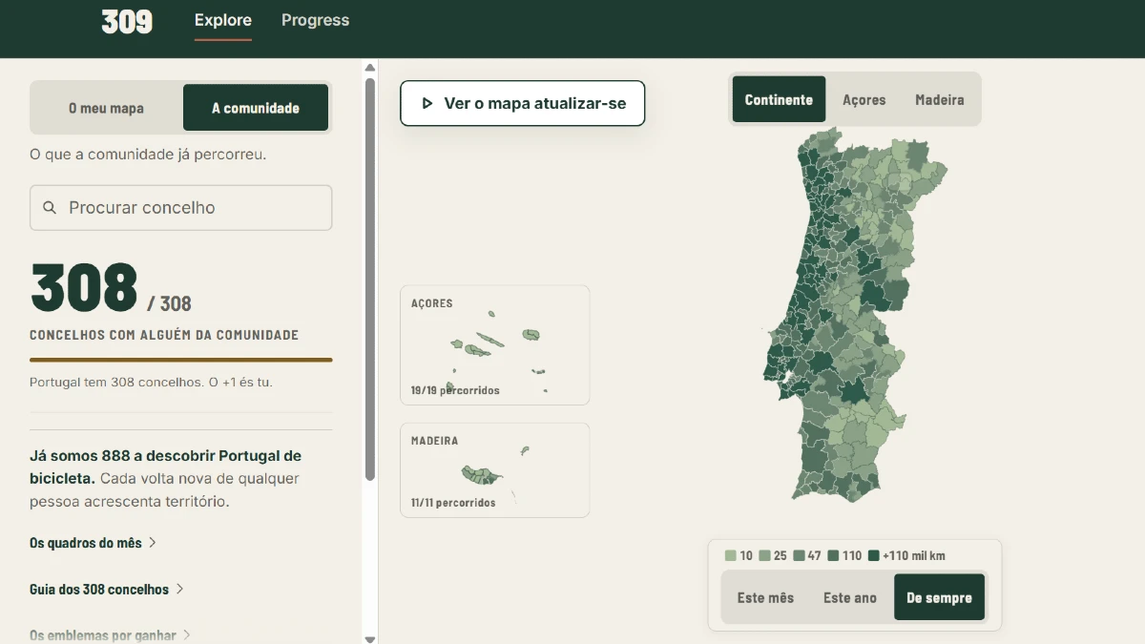Open the Explore tab
The width and height of the screenshot is (1145, 644).
point(223,21)
